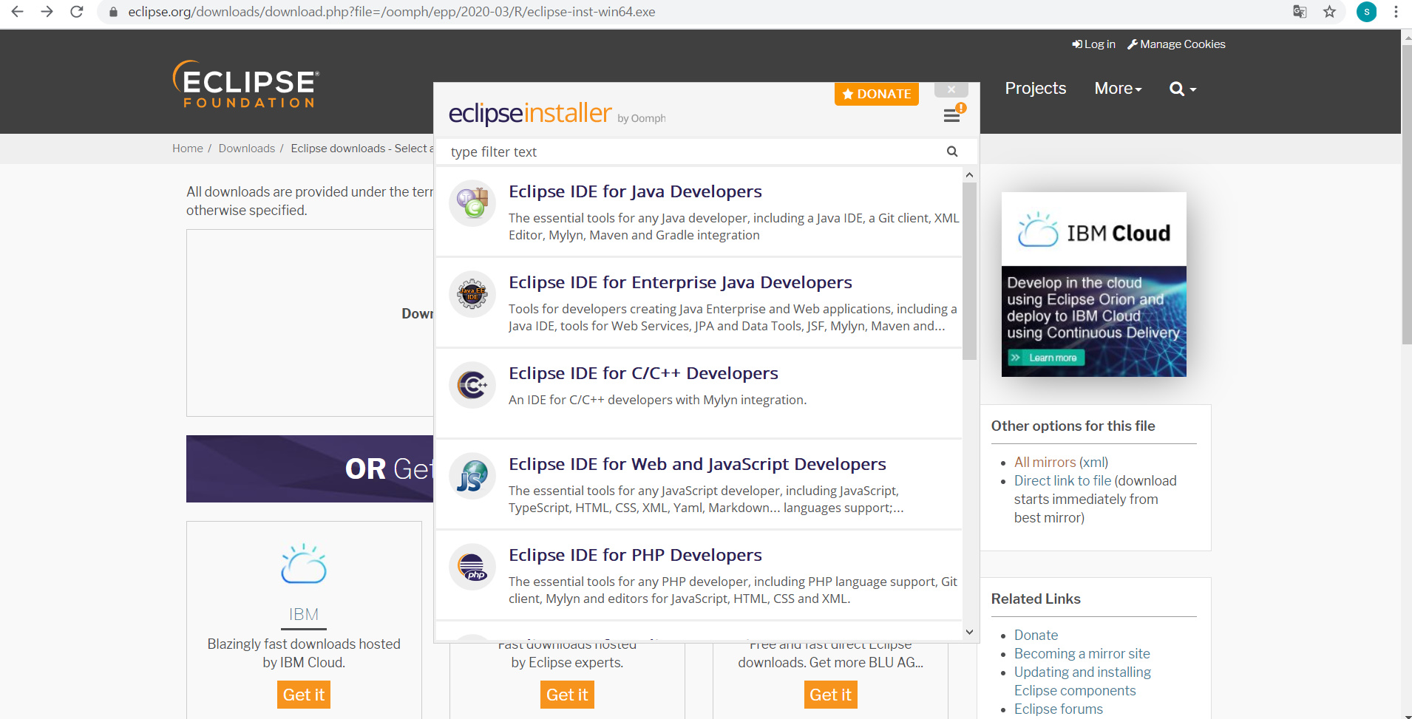This screenshot has height=719, width=1412.
Task: Click Get it under Eclipse experts mirror
Action: tap(567, 695)
